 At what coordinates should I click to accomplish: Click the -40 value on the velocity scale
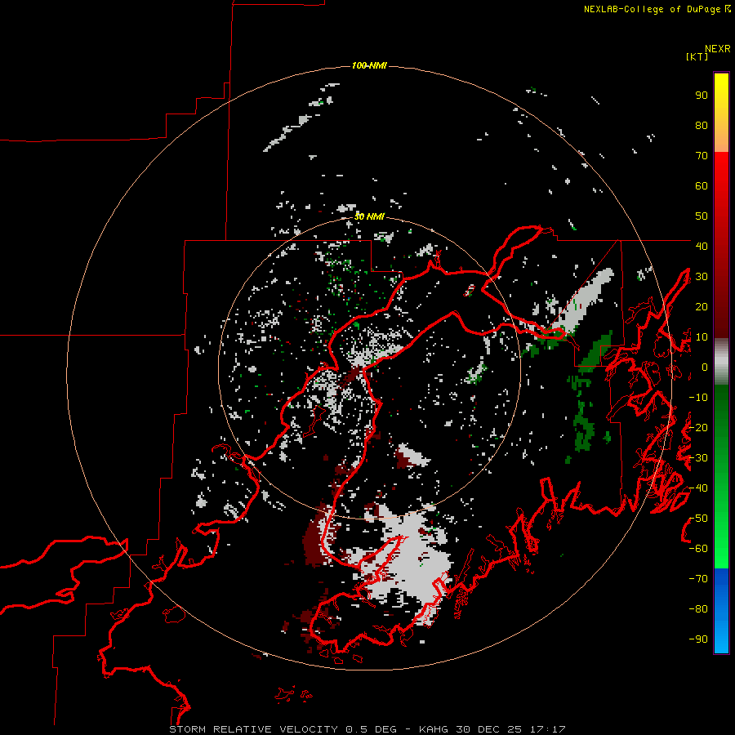point(698,488)
